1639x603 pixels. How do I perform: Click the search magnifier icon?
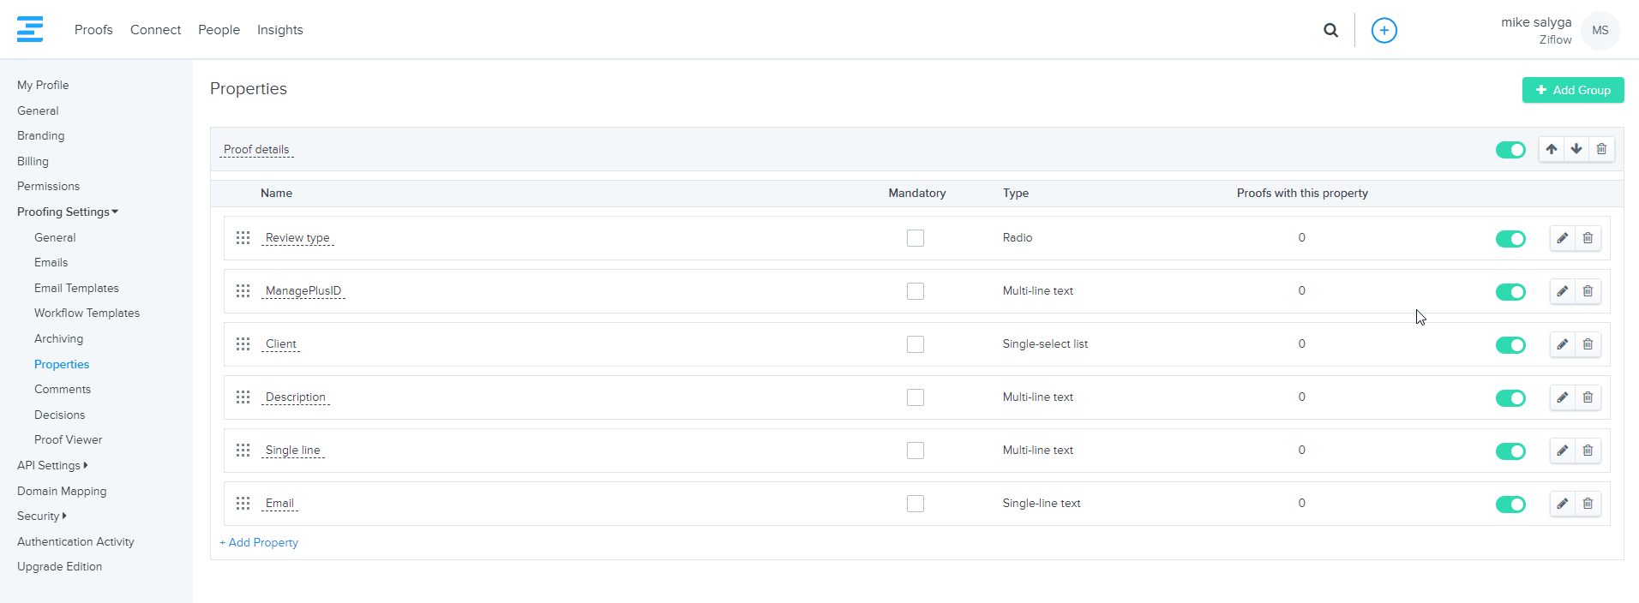tap(1330, 30)
